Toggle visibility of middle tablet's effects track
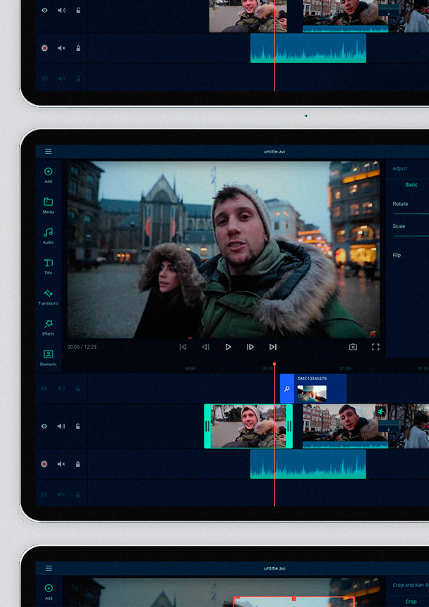 click(44, 388)
